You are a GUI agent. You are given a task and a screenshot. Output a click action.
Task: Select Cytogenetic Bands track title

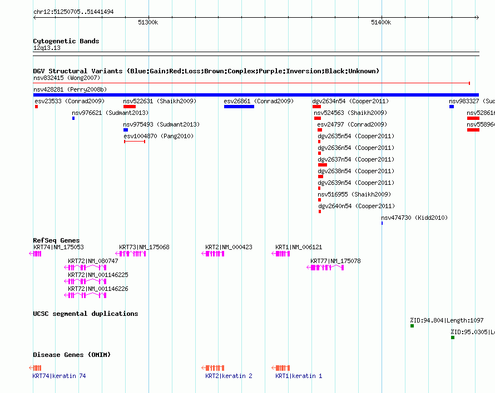(x=66, y=41)
